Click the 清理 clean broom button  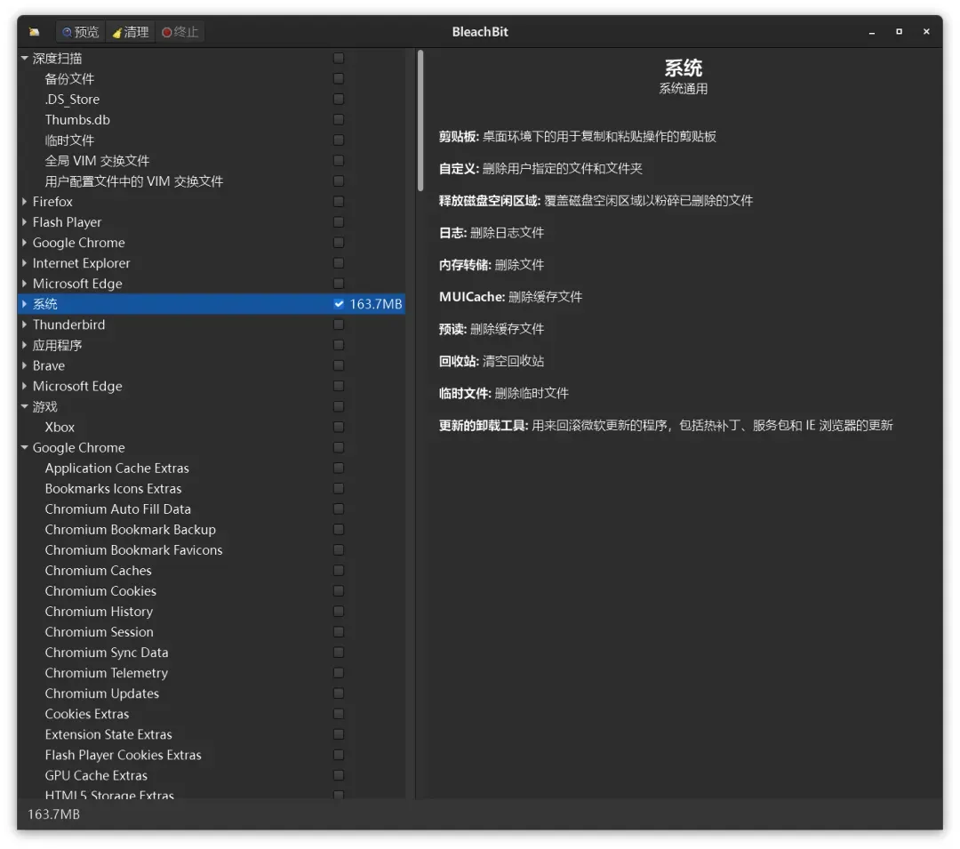point(131,32)
